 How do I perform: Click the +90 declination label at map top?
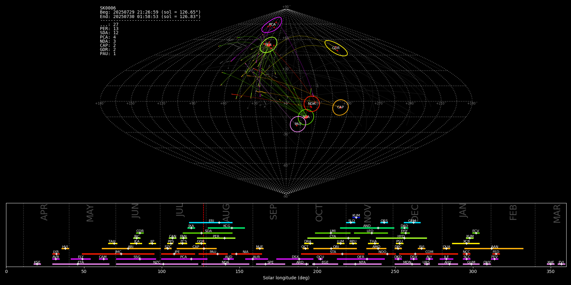click(x=286, y=7)
